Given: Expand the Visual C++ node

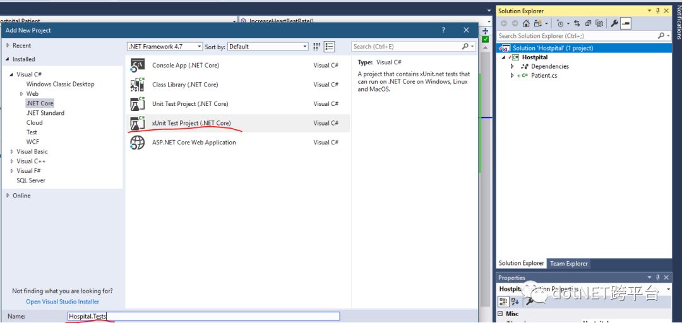Looking at the screenshot, I should pyautogui.click(x=12, y=161).
